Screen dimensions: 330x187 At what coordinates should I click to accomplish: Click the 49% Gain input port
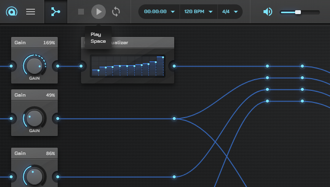pyautogui.click(x=11, y=119)
